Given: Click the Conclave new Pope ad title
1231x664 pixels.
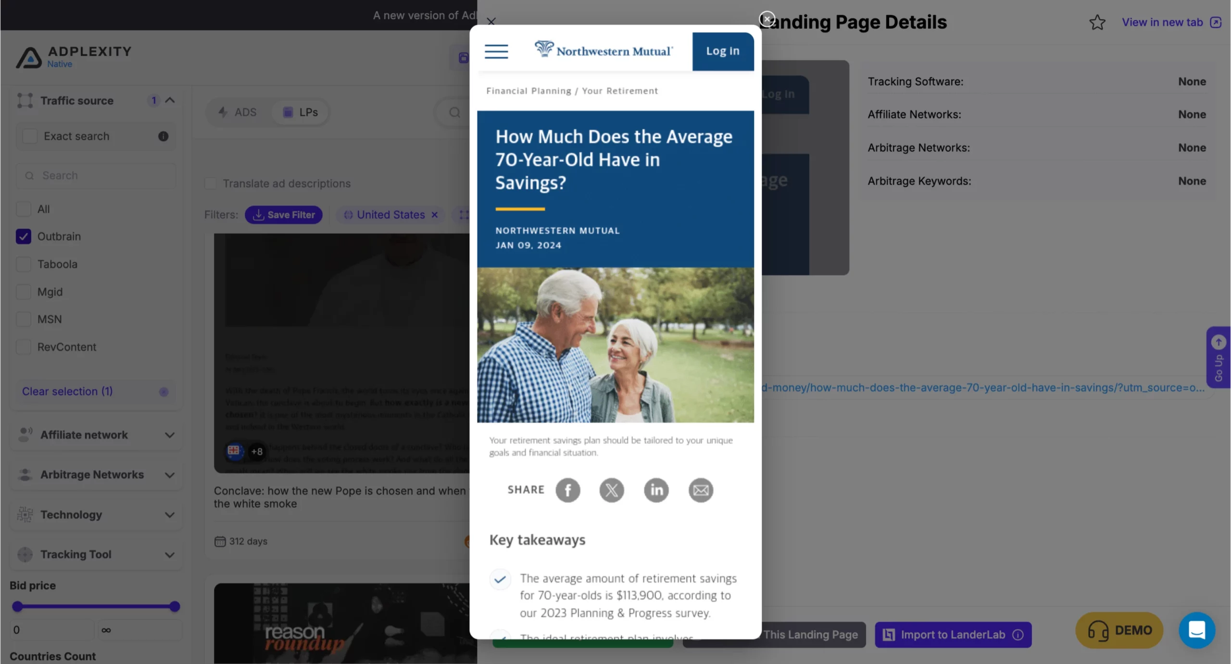Looking at the screenshot, I should tap(340, 497).
